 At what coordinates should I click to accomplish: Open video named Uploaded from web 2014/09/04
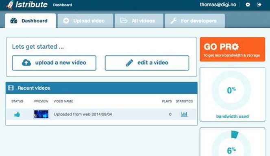[x=83, y=114]
